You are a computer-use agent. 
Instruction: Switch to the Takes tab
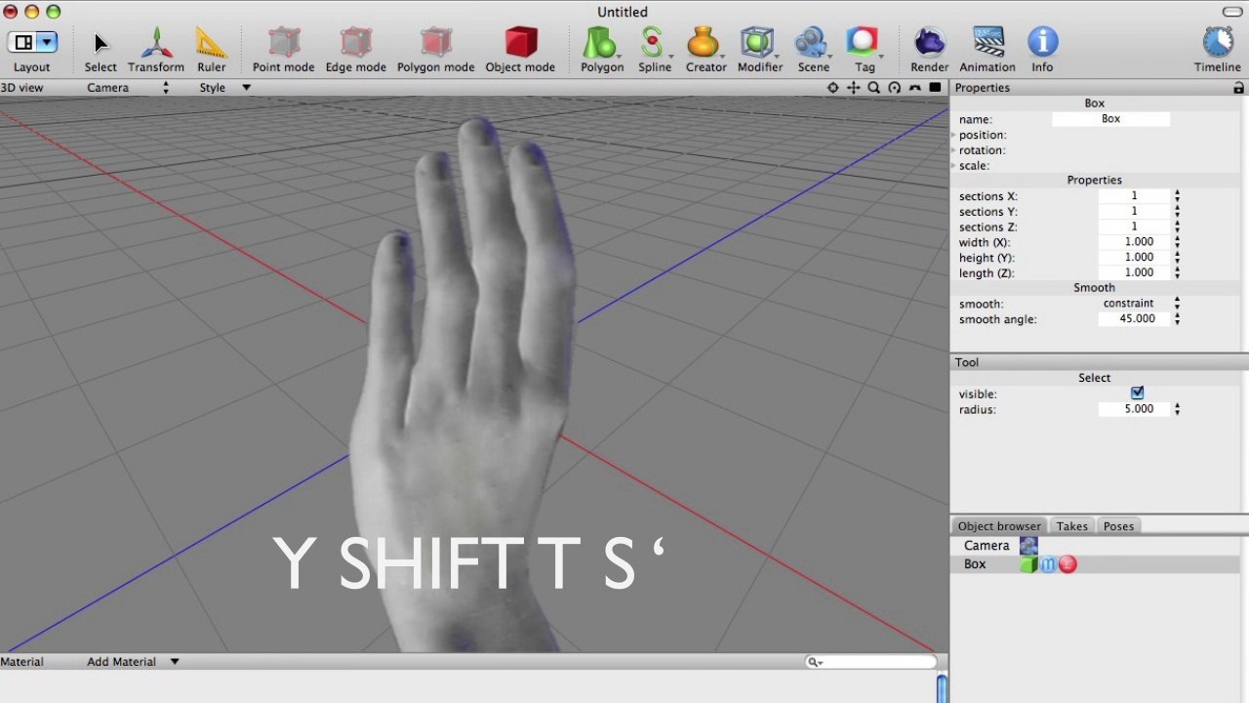tap(1071, 526)
